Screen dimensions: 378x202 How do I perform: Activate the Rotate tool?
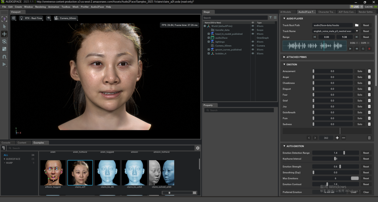(x=4, y=42)
